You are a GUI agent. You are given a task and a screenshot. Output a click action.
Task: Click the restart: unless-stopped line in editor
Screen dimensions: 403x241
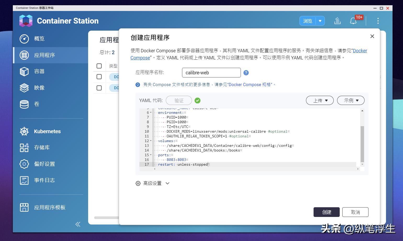coord(183,165)
